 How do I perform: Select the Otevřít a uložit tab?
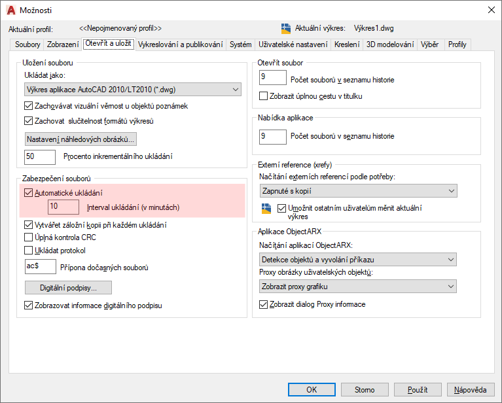(x=109, y=44)
